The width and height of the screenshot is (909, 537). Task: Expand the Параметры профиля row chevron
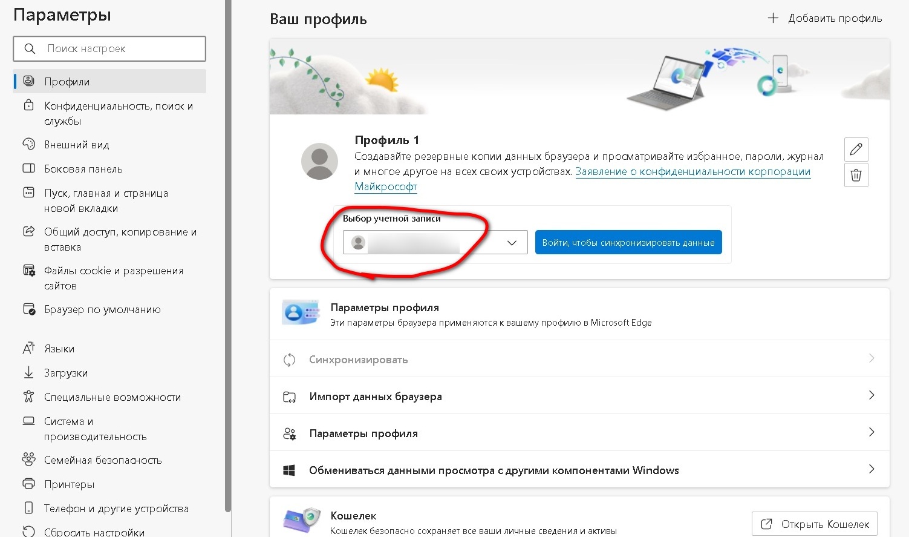[x=871, y=432]
